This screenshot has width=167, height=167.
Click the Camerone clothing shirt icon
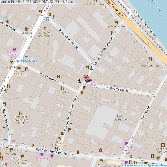coord(42,154)
